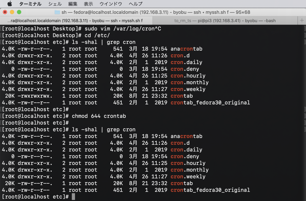This screenshot has height=201, width=306.
Task: Maximize the window with green button
Action: pyautogui.click(x=19, y=12)
